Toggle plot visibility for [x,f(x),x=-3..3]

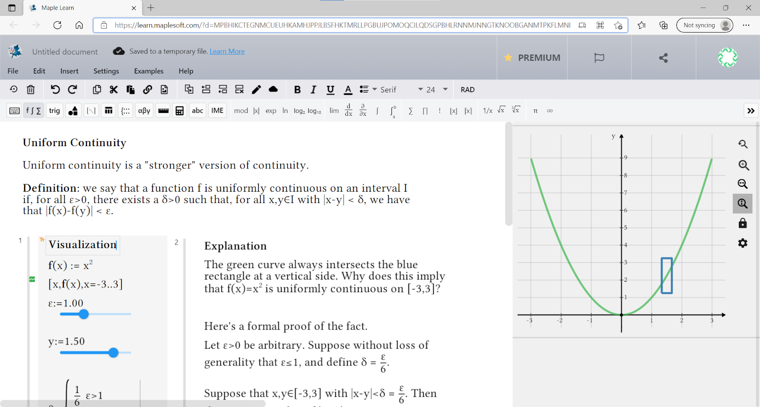click(x=32, y=279)
